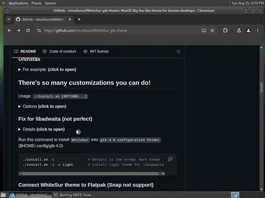Click the './install.sh [OPTIONS...]' code text
The width and height of the screenshot is (265, 198).
[60, 96]
